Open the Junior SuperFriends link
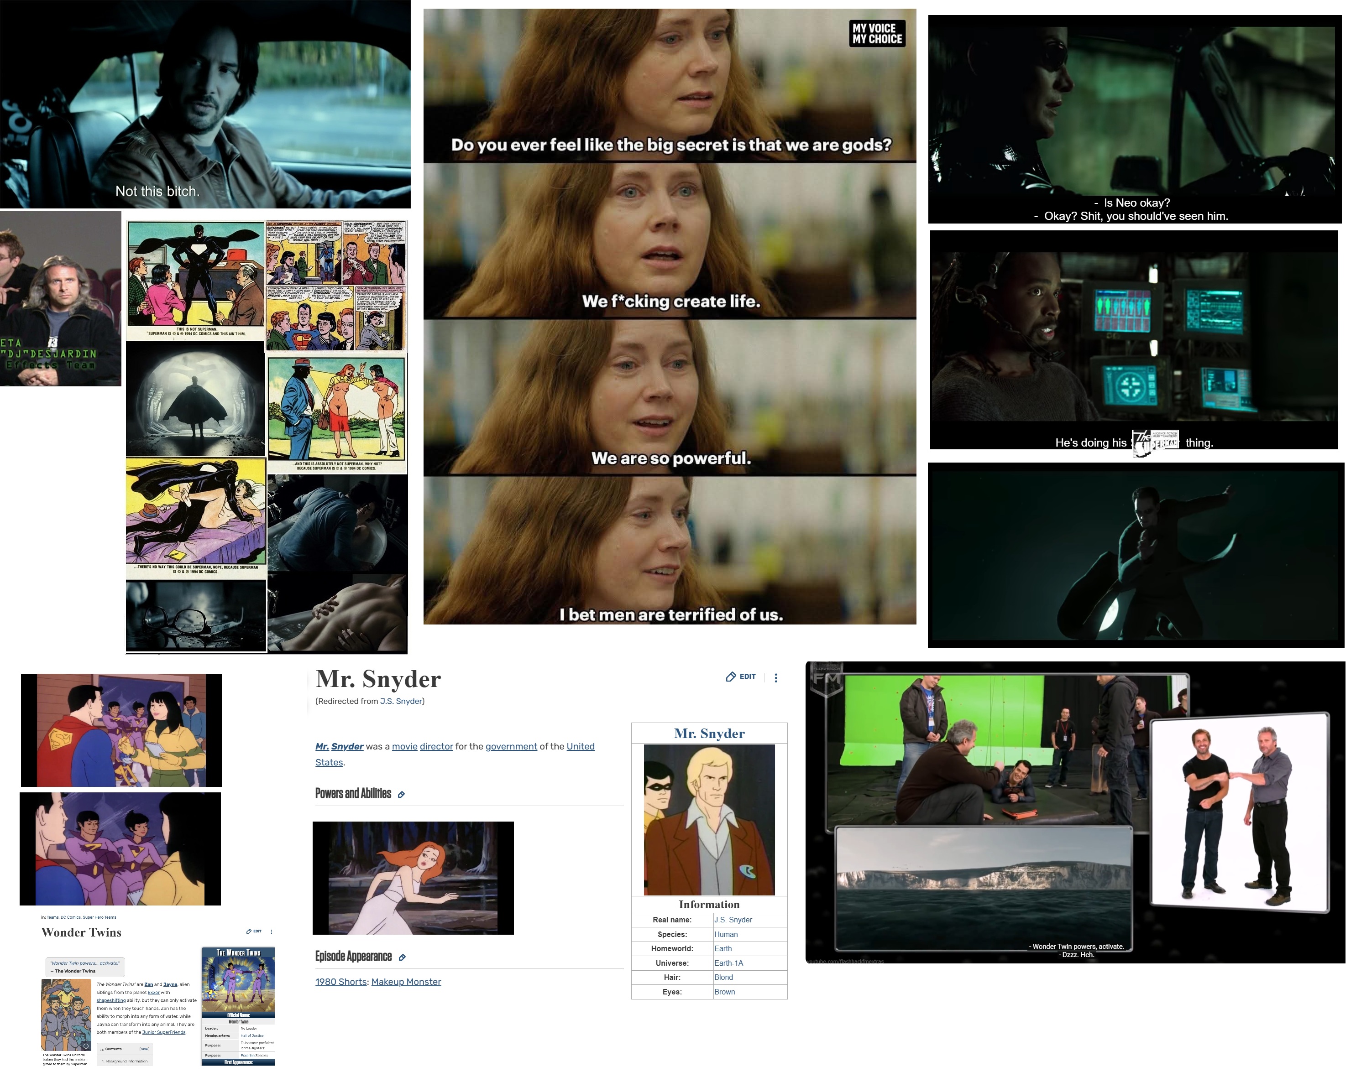The image size is (1356, 1072). point(164,1032)
